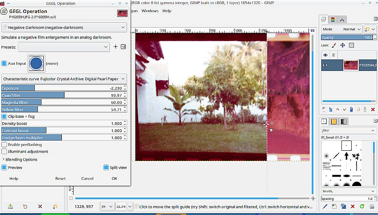Viewport: 378px width, 215px height.
Task: Click the Reset button
Action: 60,178
